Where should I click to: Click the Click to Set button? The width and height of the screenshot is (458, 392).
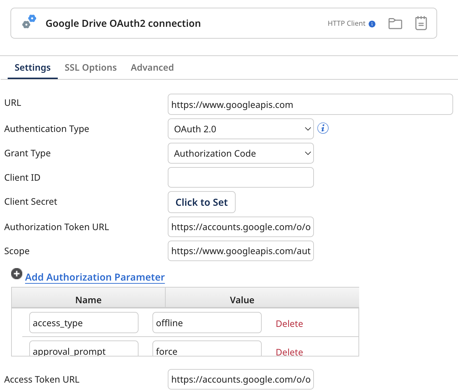(x=202, y=202)
